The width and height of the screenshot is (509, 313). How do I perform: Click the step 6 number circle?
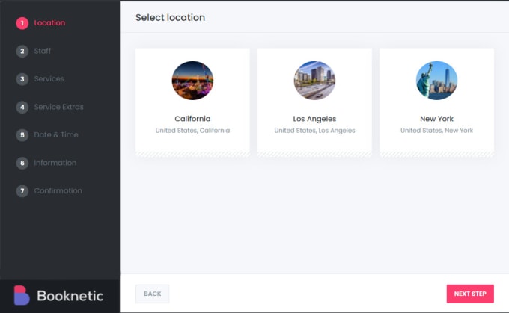(x=22, y=163)
